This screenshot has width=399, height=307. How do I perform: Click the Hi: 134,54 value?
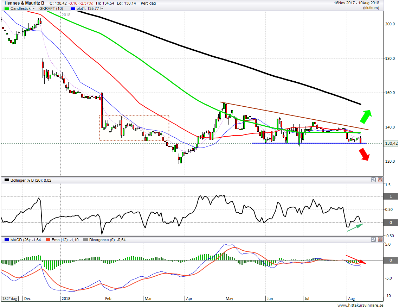[105, 3]
